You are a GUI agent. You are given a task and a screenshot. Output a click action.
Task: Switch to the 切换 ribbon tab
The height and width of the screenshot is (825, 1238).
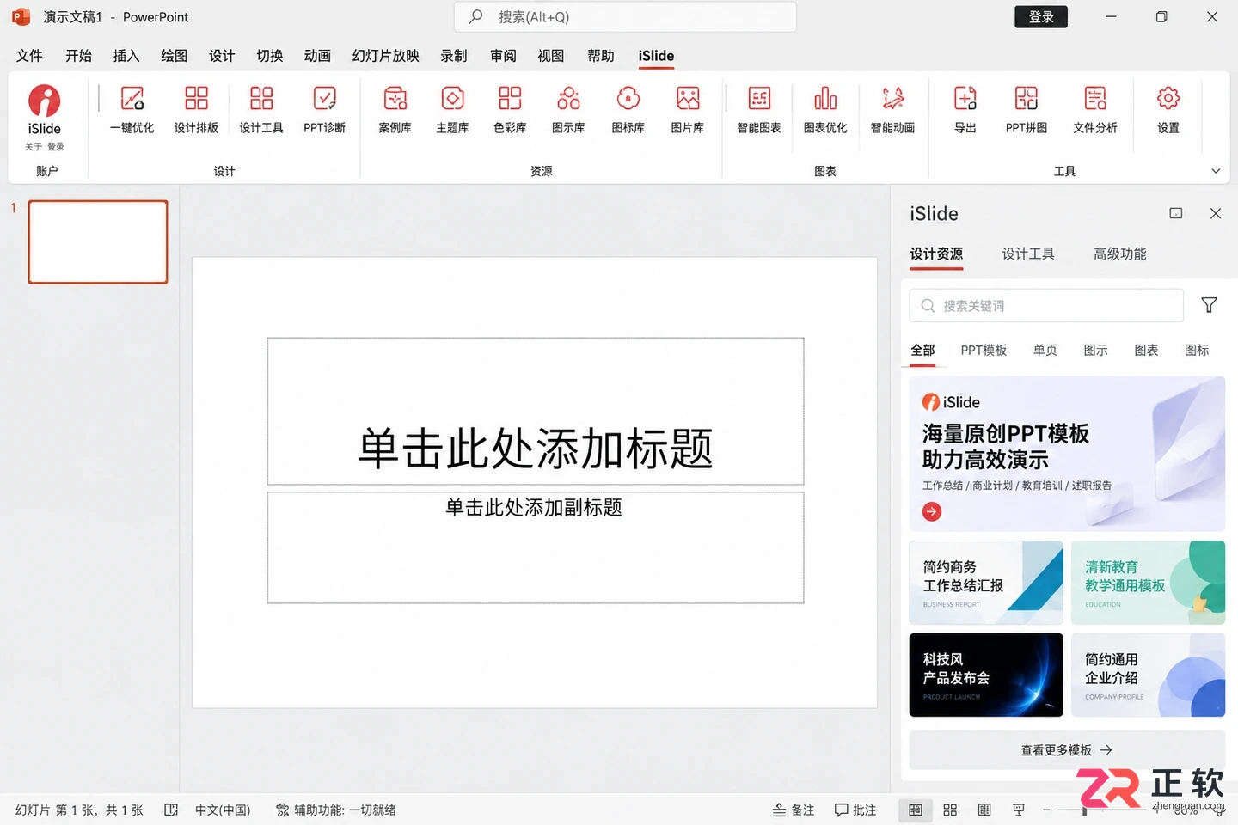pos(270,56)
